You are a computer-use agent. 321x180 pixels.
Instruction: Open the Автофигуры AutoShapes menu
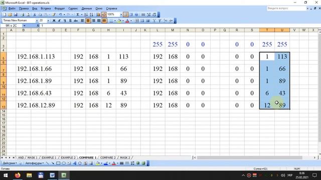pos(35,163)
